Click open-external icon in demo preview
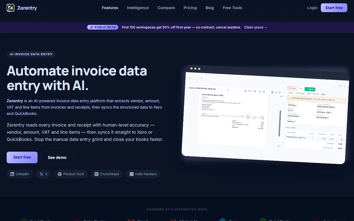The height and width of the screenshot is (221, 354). coord(280,93)
